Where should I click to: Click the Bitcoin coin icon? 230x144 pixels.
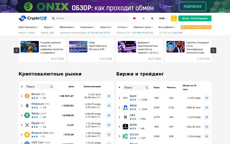coord(27,96)
